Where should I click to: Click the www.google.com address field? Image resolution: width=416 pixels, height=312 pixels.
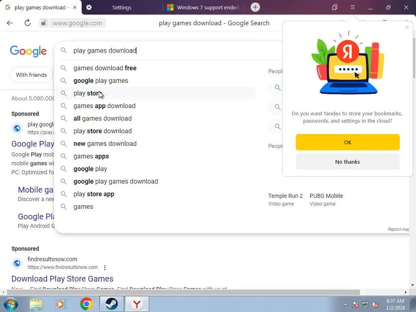click(x=77, y=23)
